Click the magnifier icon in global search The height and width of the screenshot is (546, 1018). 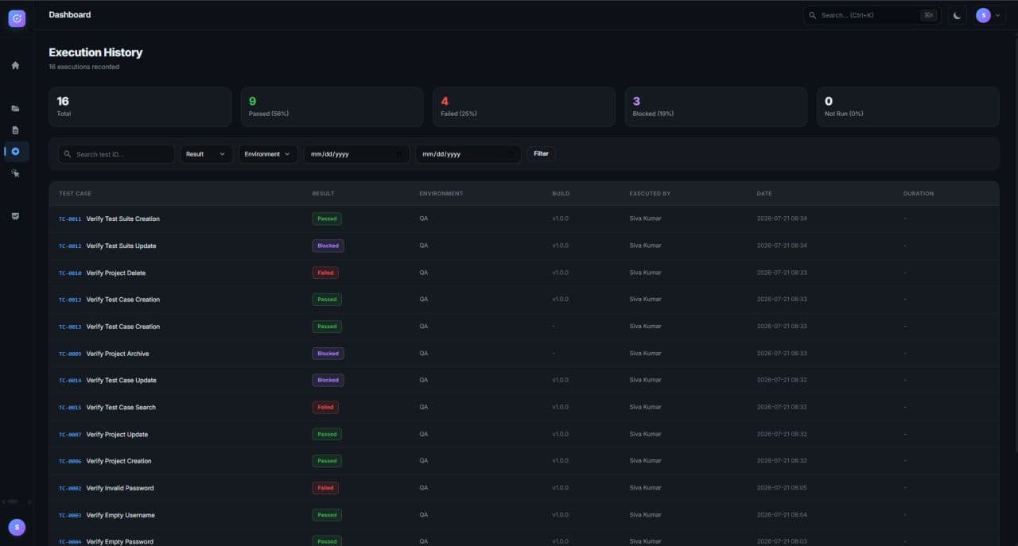tap(813, 15)
